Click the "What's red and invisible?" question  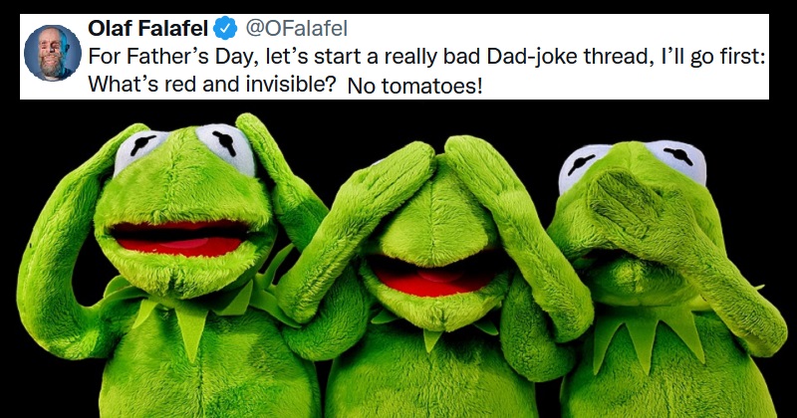[211, 85]
